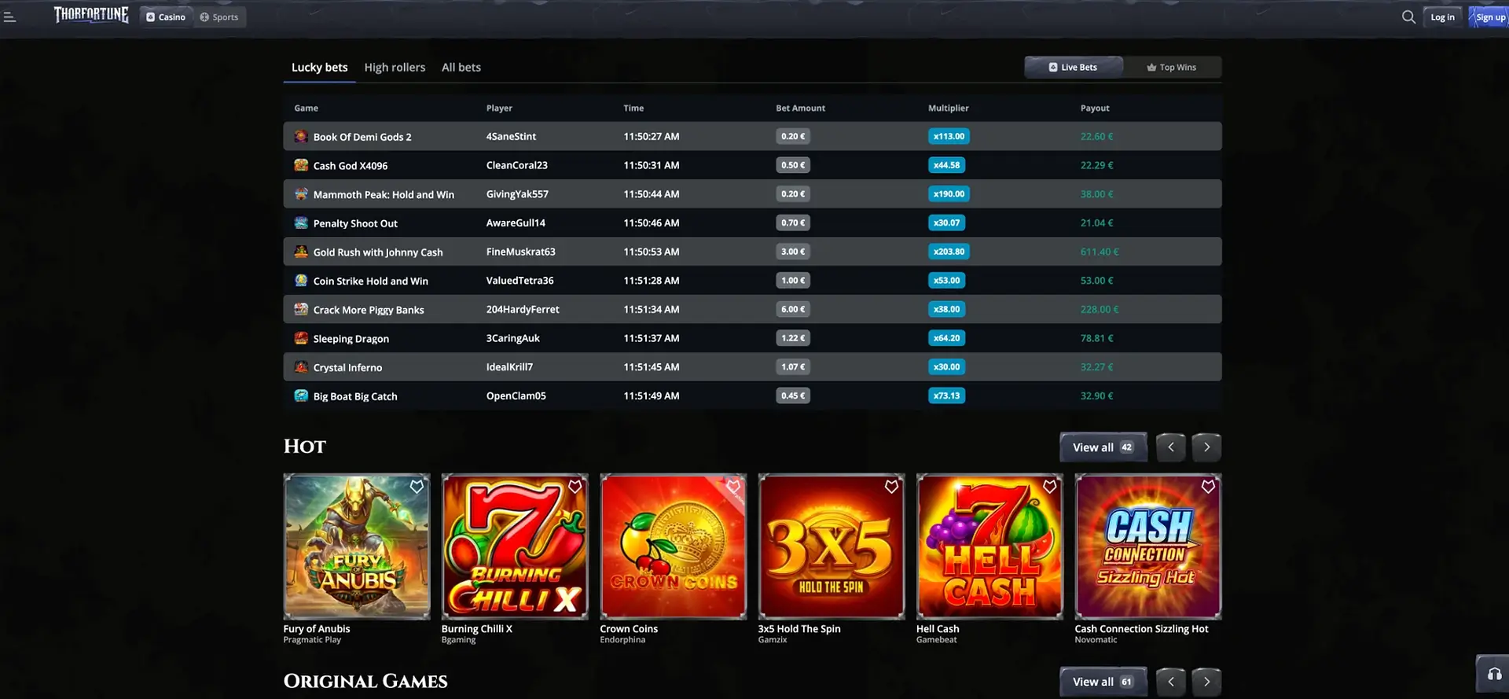This screenshot has height=699, width=1509.
Task: Favorite Burning Chilli X with heart icon
Action: pyautogui.click(x=575, y=487)
